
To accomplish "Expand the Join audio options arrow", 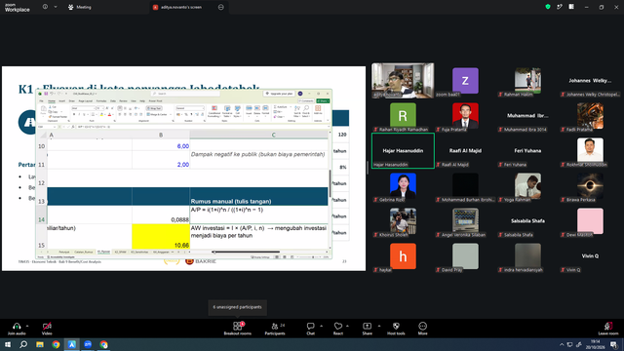I will click(27, 326).
